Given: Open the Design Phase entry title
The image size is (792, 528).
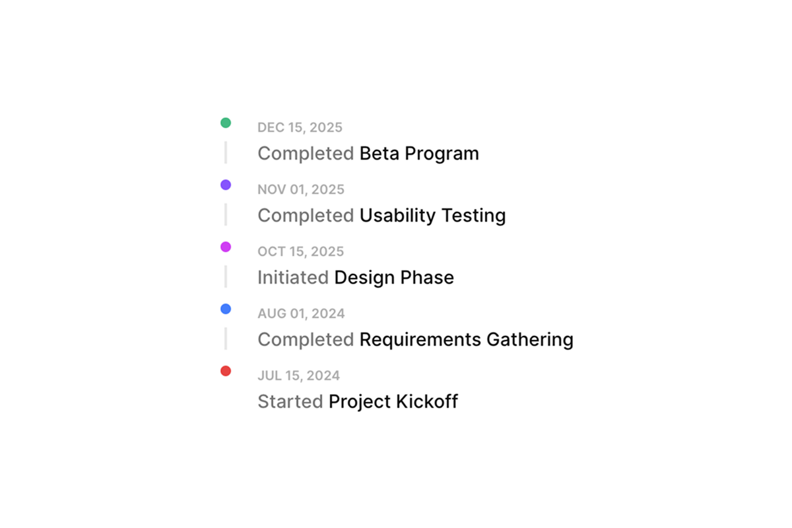Looking at the screenshot, I should coord(394,277).
